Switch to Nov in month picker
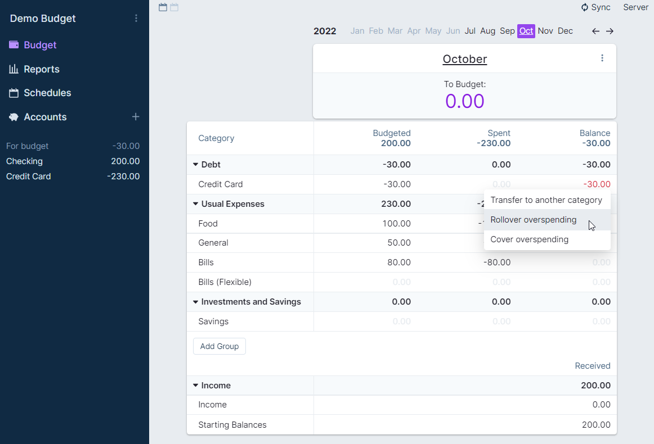The image size is (654, 444). tap(545, 31)
